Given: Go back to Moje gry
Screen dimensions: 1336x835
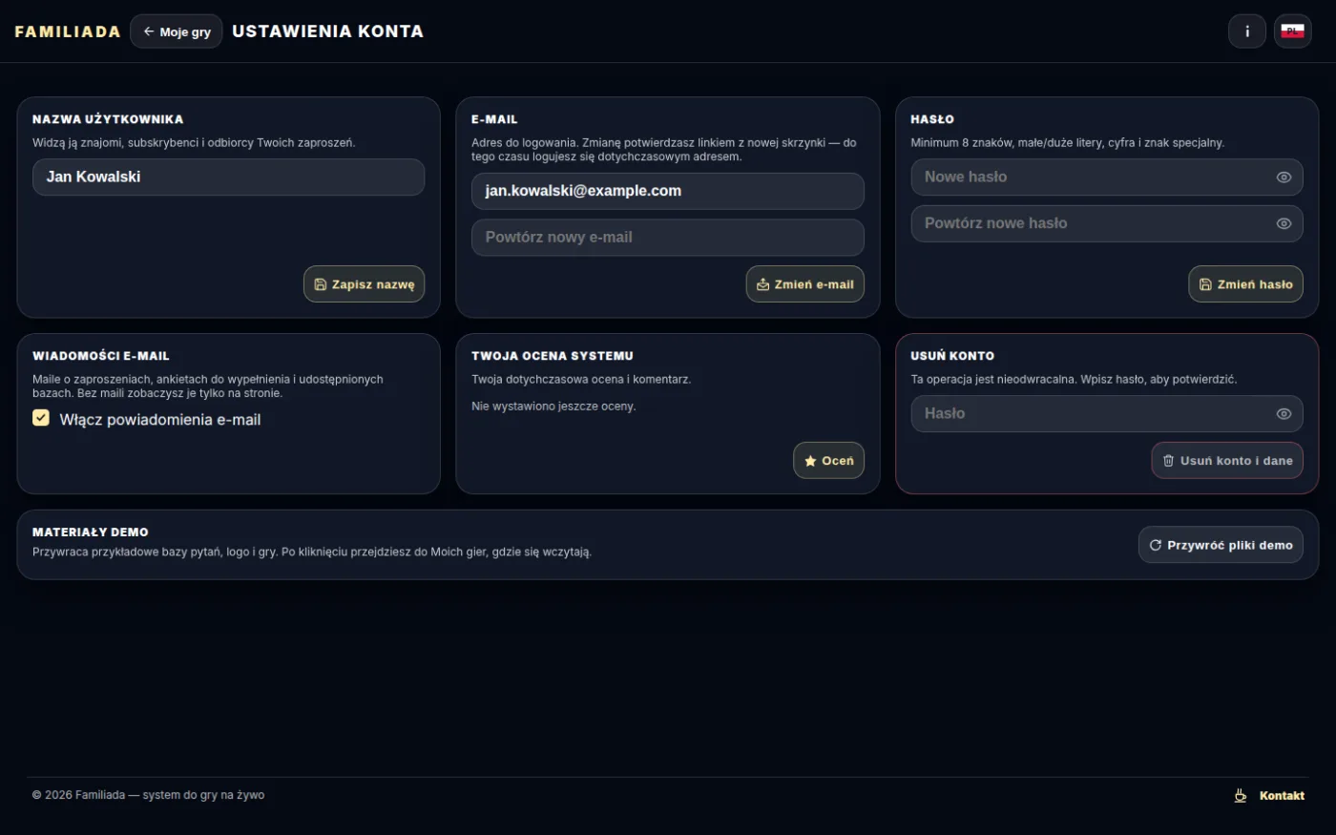Looking at the screenshot, I should 177,31.
